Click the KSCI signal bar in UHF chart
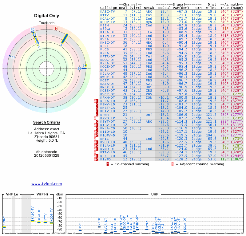 pyautogui.click(x=80, y=230)
